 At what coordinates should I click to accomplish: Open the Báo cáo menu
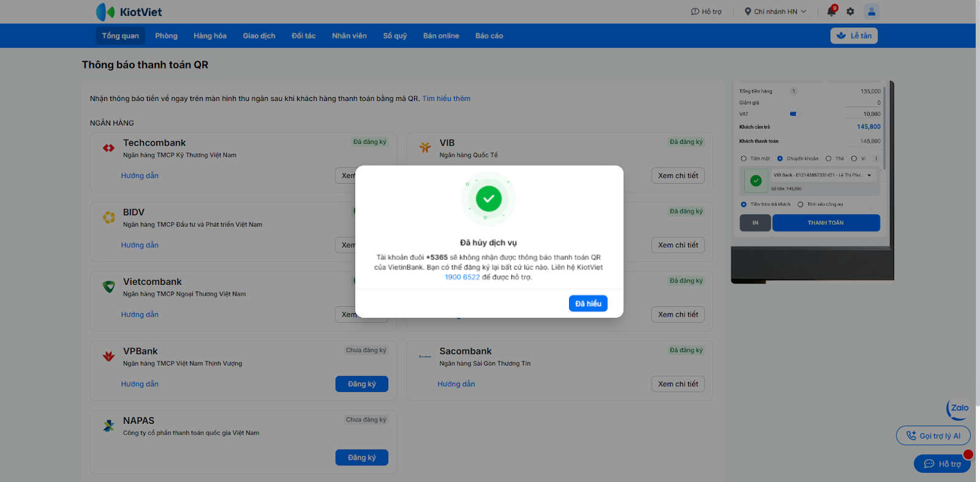489,36
